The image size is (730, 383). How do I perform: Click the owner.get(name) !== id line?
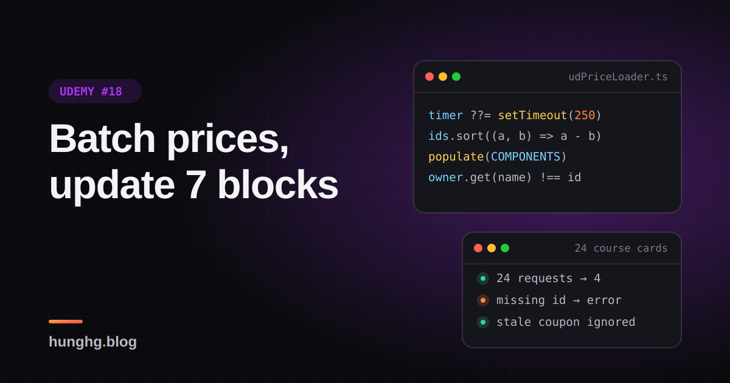504,177
